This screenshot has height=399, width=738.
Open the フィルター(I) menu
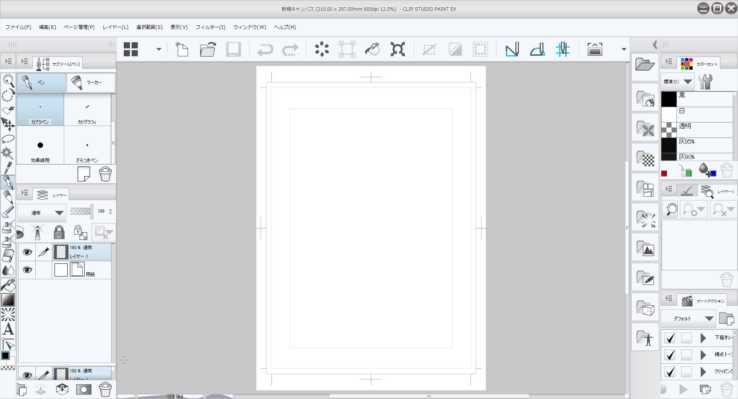(210, 27)
